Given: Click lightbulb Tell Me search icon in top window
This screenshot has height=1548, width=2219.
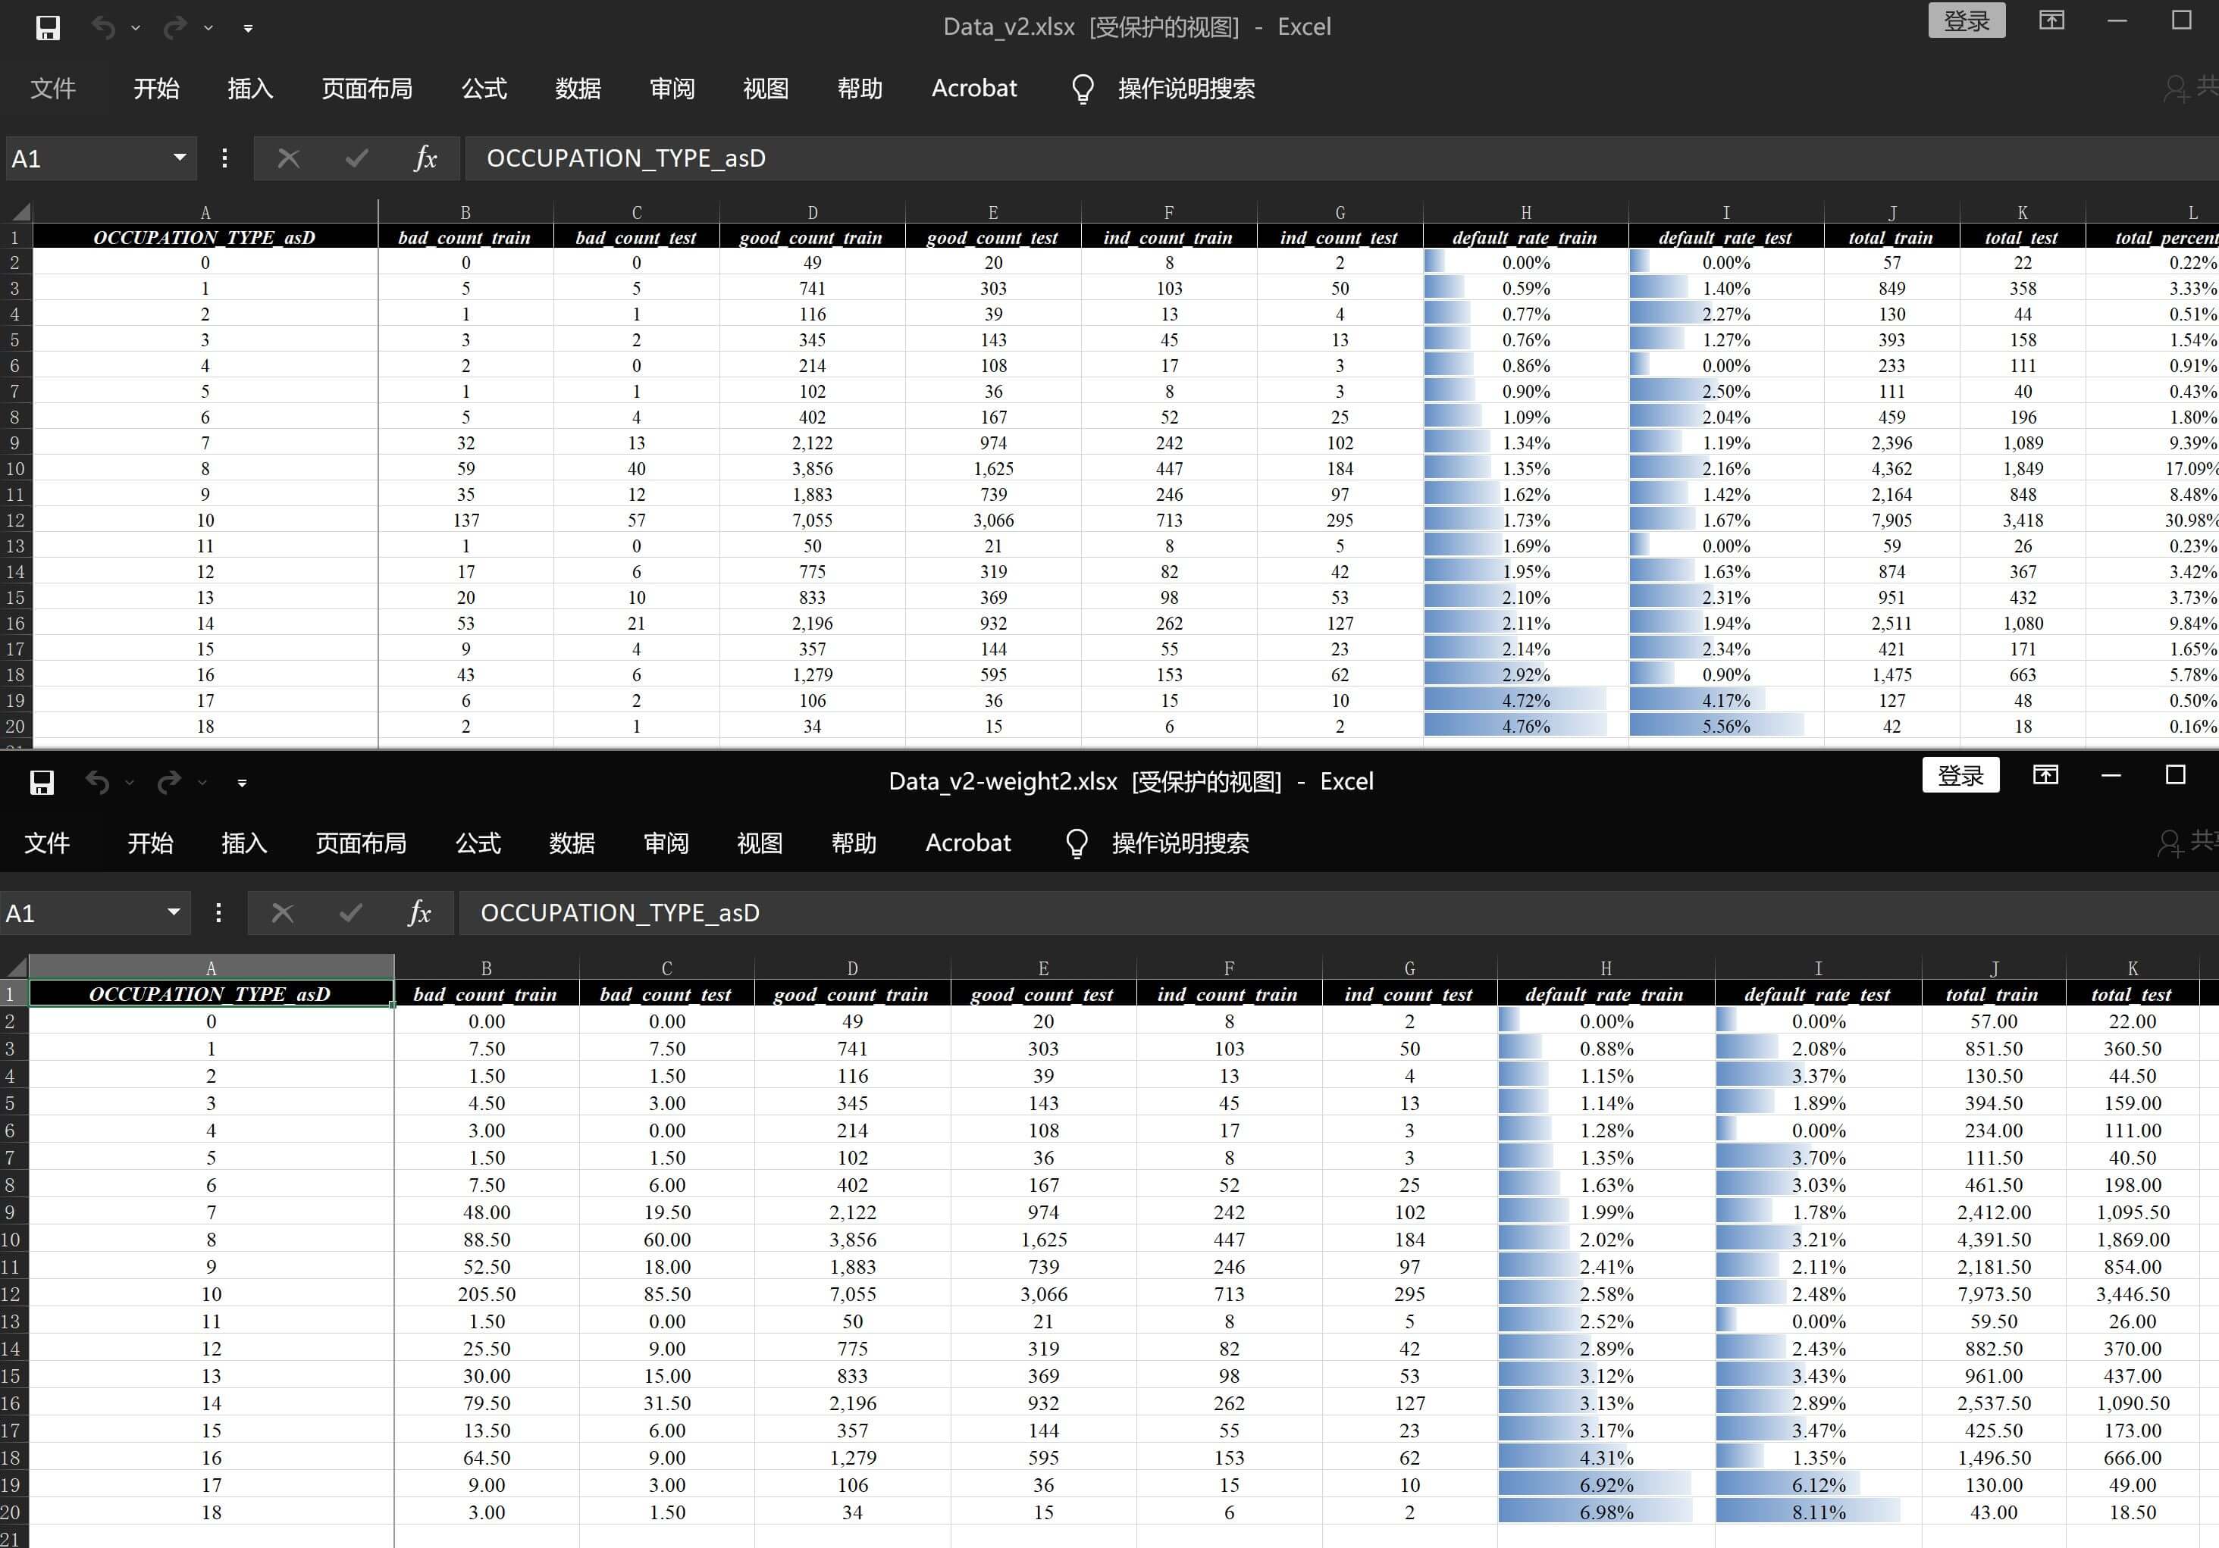Looking at the screenshot, I should point(1083,89).
